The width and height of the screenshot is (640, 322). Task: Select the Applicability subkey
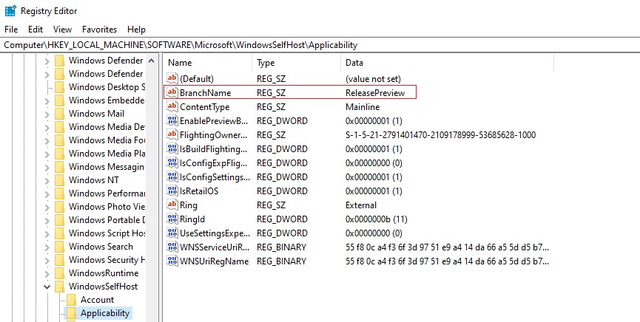pyautogui.click(x=105, y=313)
